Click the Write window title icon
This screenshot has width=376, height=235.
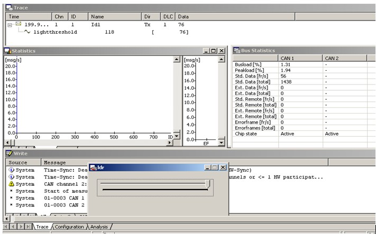[8, 153]
